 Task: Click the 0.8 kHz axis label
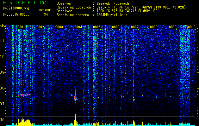point(3,88)
